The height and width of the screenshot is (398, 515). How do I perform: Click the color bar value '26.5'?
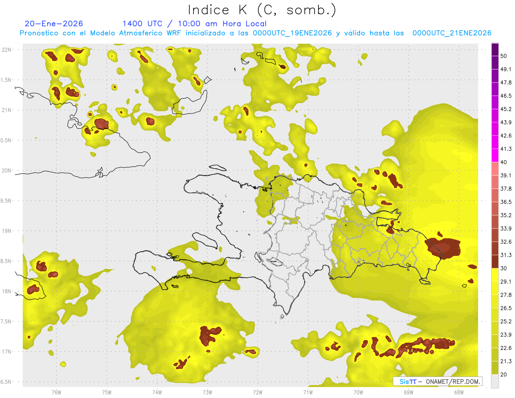[506, 308]
